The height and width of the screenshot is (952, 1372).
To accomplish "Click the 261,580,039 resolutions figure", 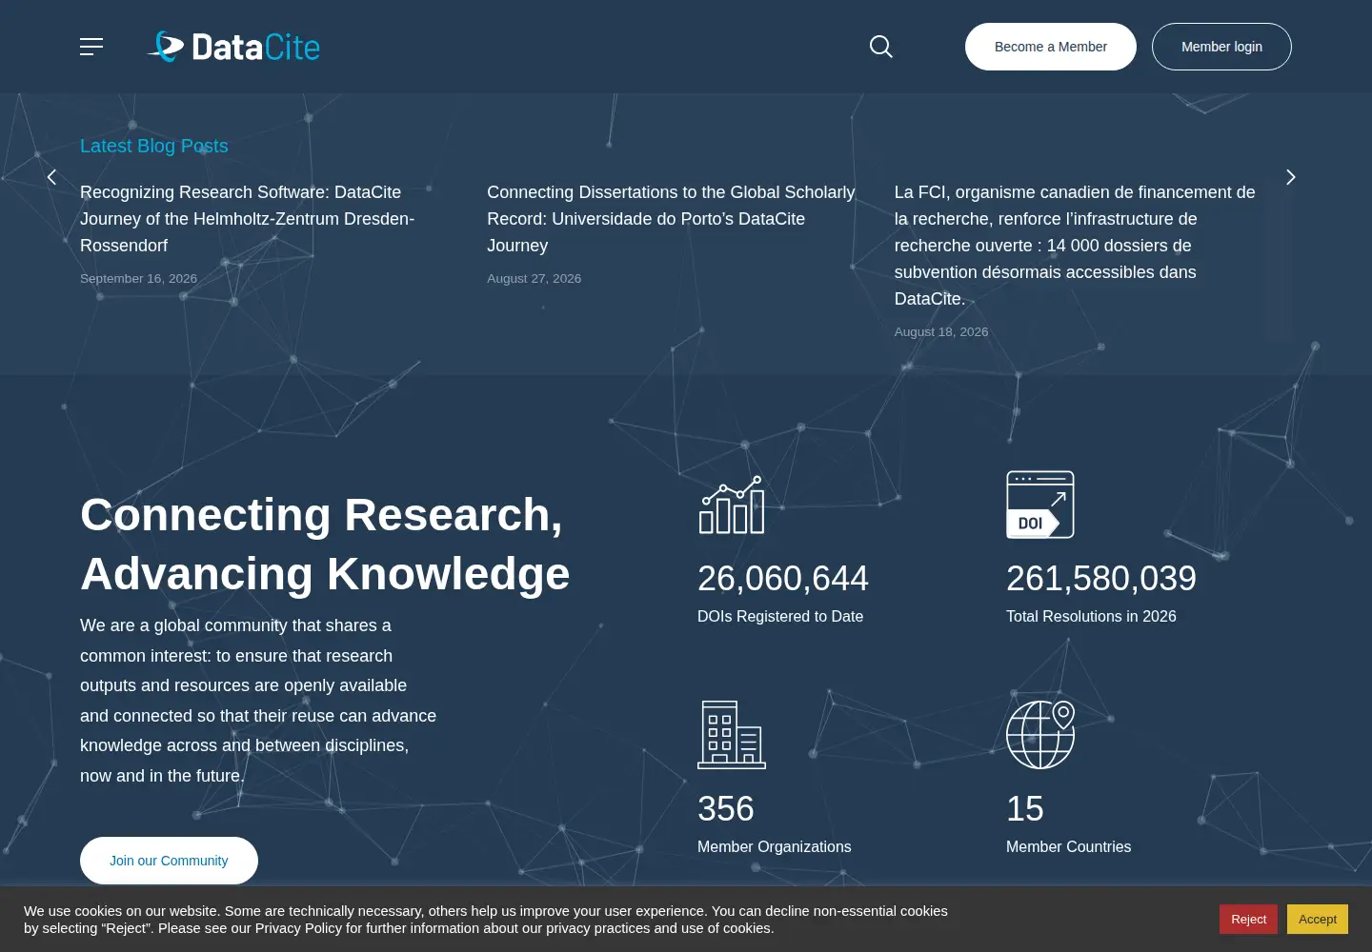I will pyautogui.click(x=1101, y=579).
